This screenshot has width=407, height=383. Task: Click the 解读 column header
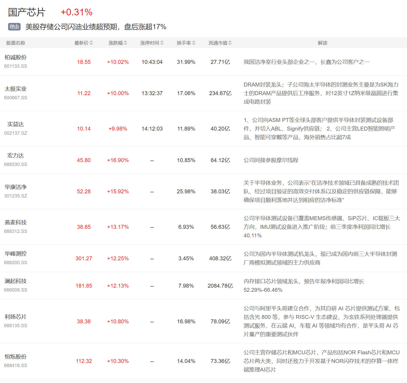[322, 43]
